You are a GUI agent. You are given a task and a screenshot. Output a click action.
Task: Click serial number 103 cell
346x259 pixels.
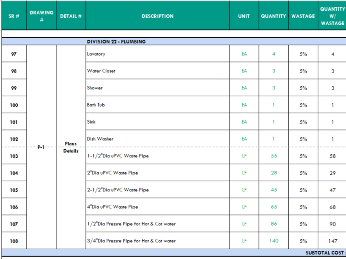[x=14, y=156]
